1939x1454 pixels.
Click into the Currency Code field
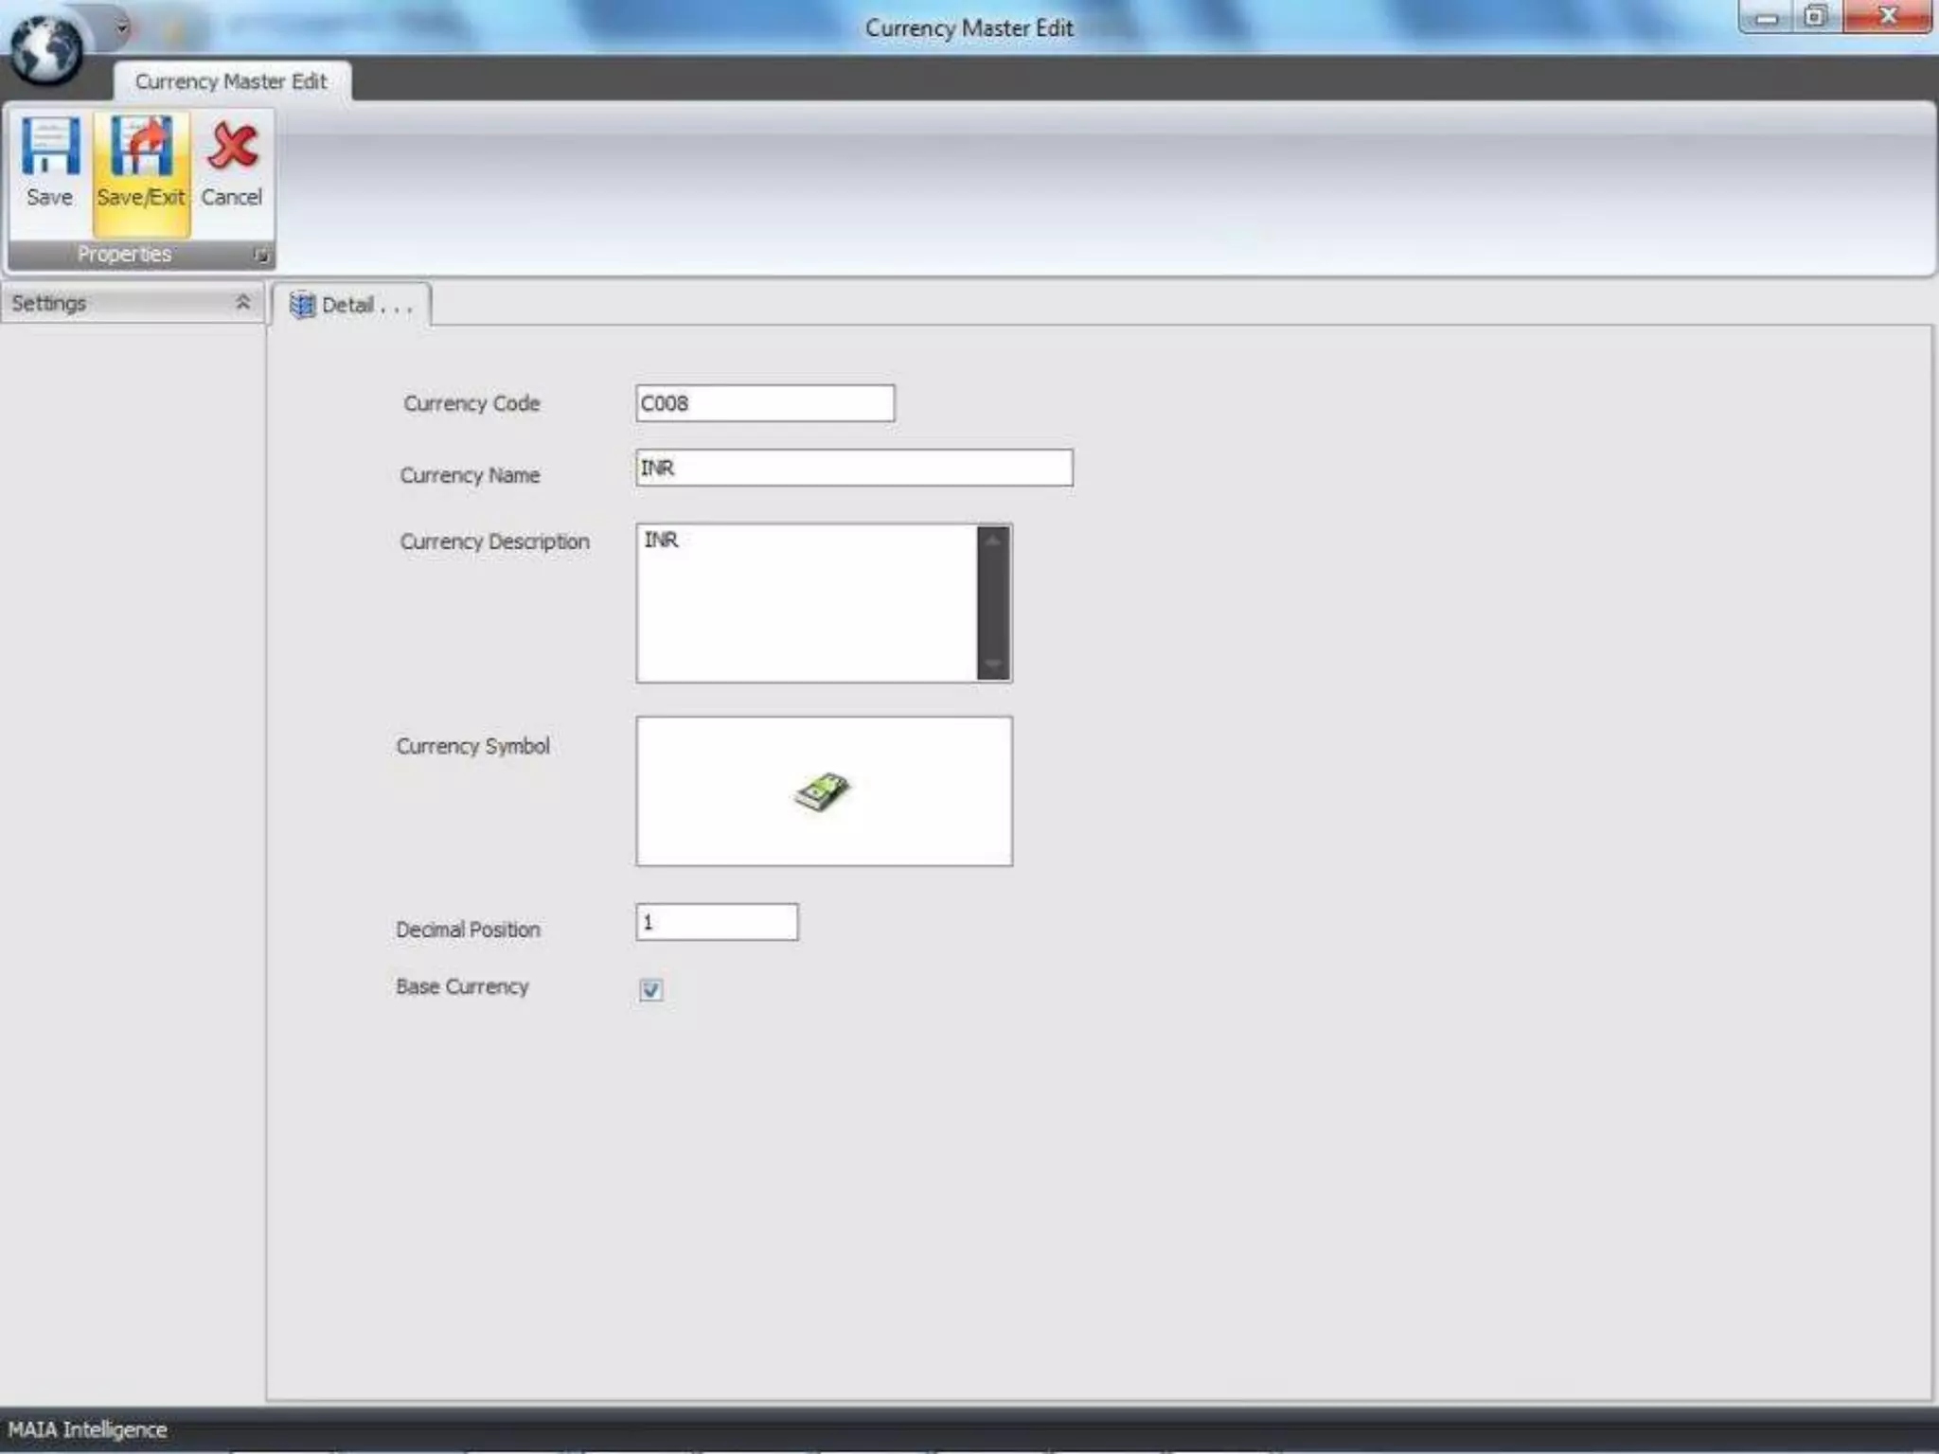(765, 403)
